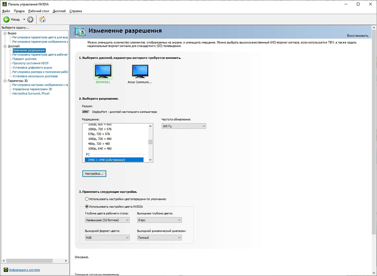Open the Правка menu
Screen dimensions: 377x276
19,11
